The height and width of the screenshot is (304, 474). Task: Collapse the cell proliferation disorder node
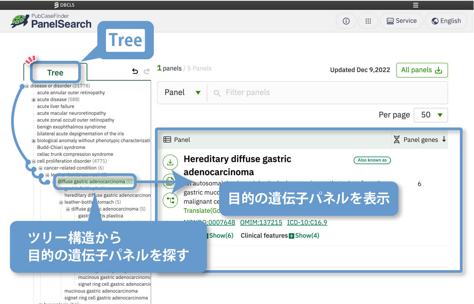[x=33, y=161]
